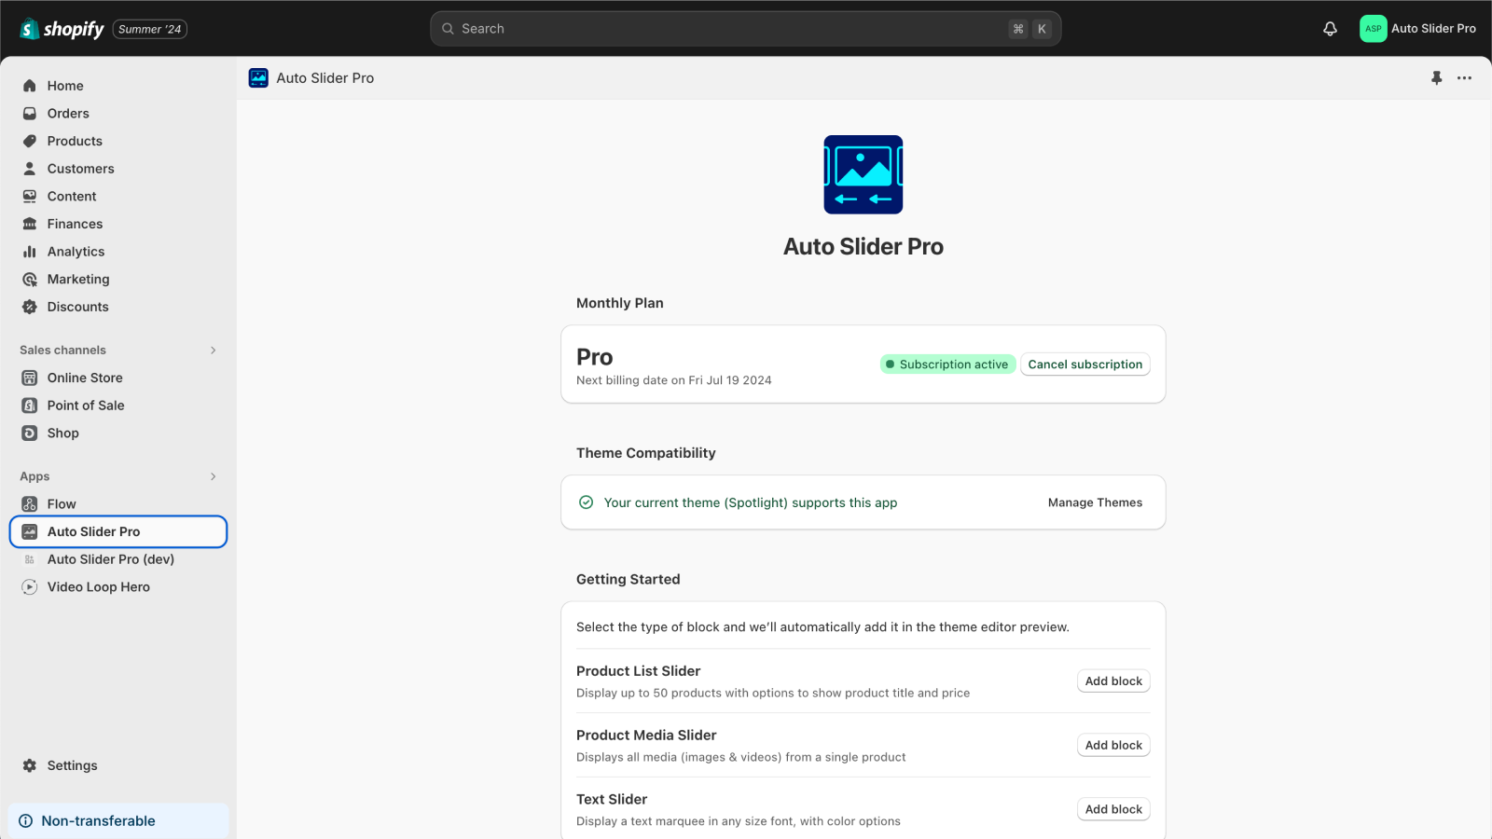Screen dimensions: 1492x839
Task: Open Flow app in the sidebar
Action: pos(62,504)
